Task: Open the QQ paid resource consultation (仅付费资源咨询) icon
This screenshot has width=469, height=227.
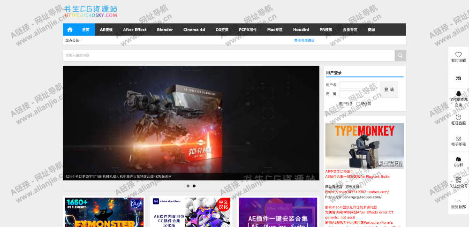Action: pos(458,93)
